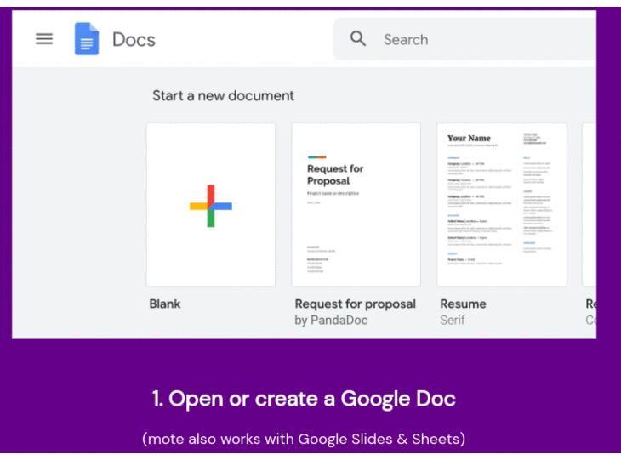Click the Docs title text
Image resolution: width=621 pixels, height=460 pixels.
[134, 40]
